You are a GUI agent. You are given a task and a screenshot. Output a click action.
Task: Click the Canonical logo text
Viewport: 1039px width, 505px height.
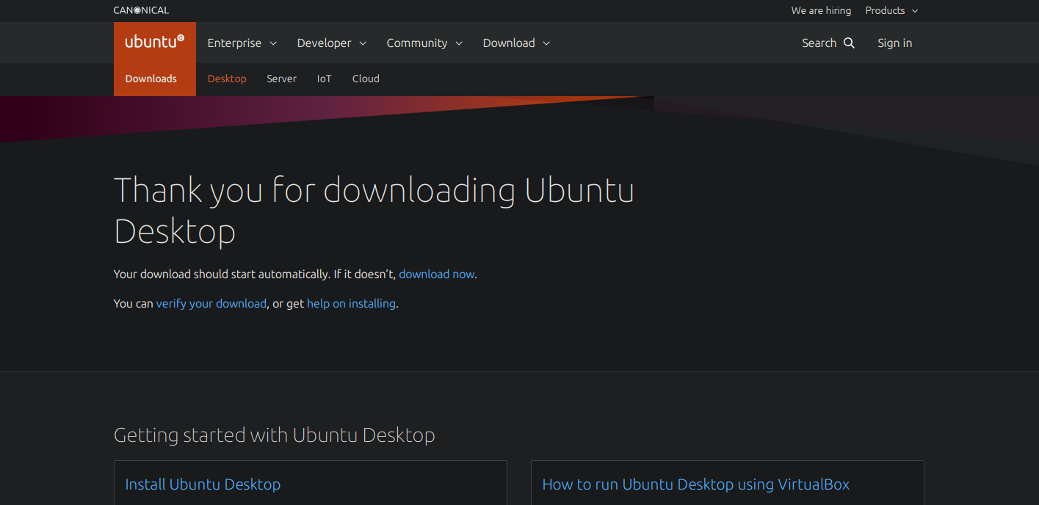pyautogui.click(x=141, y=10)
